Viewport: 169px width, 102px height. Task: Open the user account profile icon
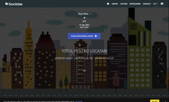coord(162,4)
